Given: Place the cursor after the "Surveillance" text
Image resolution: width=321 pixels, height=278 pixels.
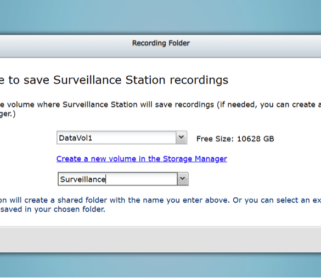Looking at the screenshot, I should tap(106, 179).
